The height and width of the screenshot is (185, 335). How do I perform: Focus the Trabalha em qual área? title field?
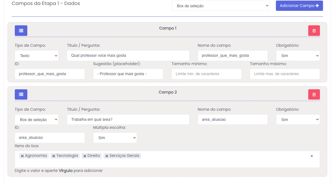128,120
